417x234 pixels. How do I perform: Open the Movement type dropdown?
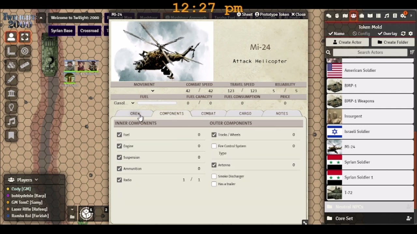coord(144,91)
